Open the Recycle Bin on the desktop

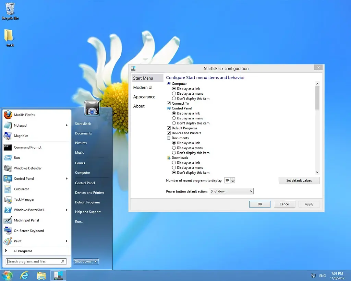pos(10,10)
